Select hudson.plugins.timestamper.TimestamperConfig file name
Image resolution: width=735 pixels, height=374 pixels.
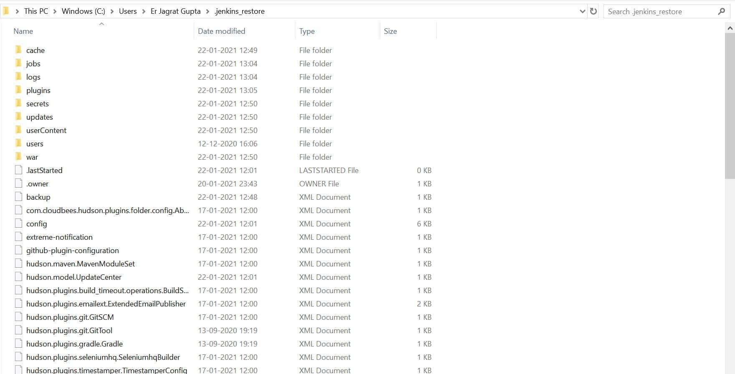(x=107, y=370)
